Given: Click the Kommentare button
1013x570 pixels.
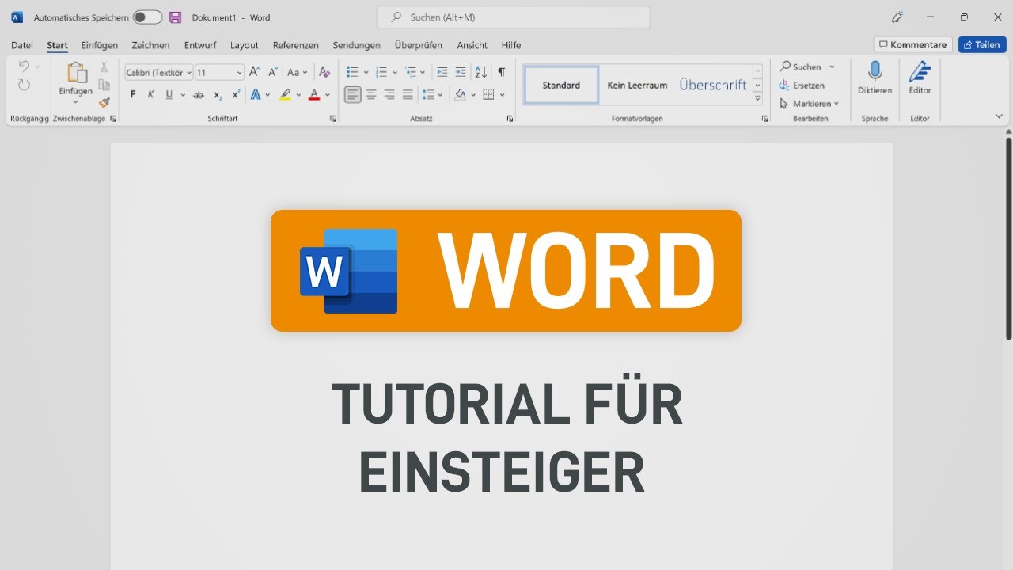Looking at the screenshot, I should pyautogui.click(x=912, y=45).
